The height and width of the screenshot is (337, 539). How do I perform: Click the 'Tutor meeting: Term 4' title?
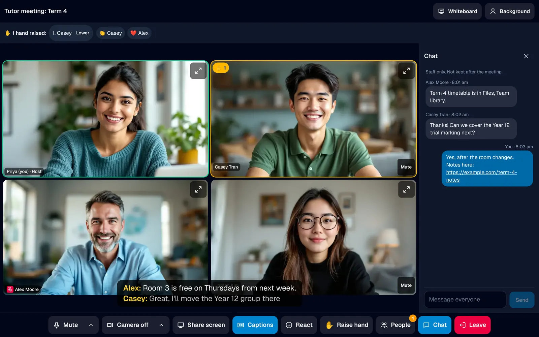pos(36,11)
